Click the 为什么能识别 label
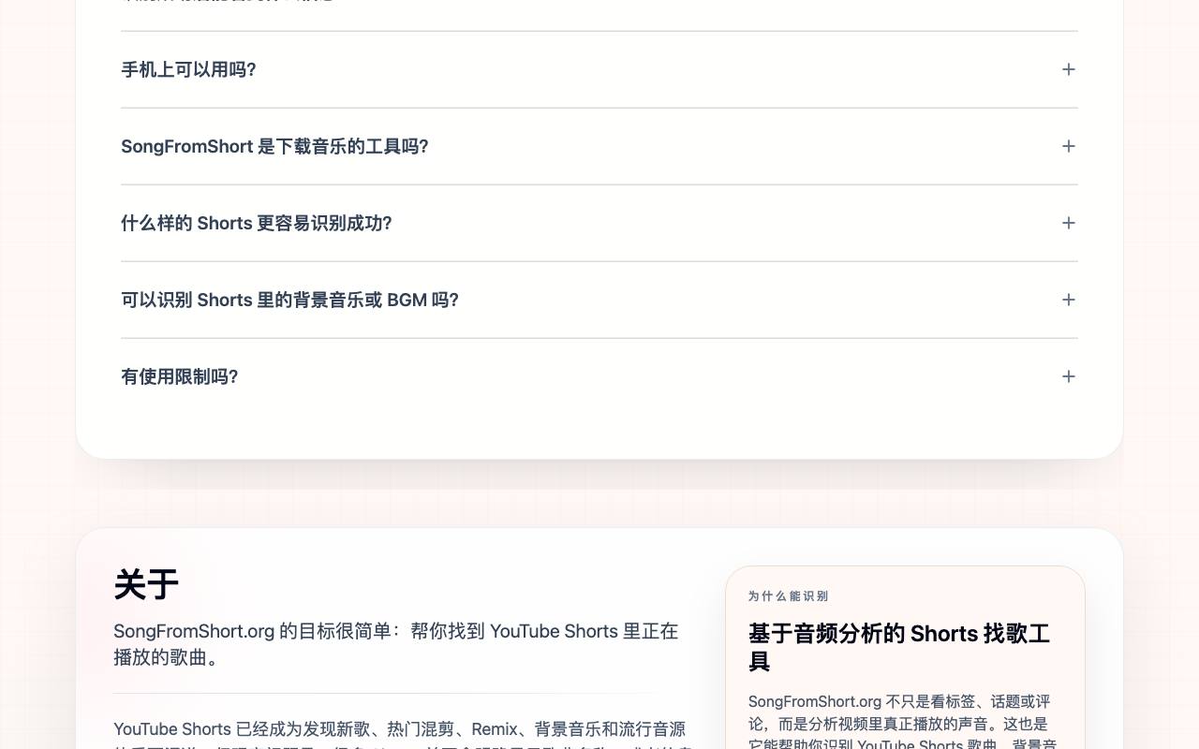This screenshot has height=749, width=1199. click(x=789, y=596)
